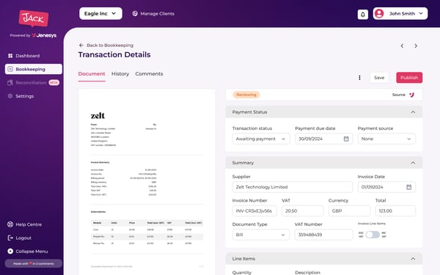Click the Publish button

[409, 78]
